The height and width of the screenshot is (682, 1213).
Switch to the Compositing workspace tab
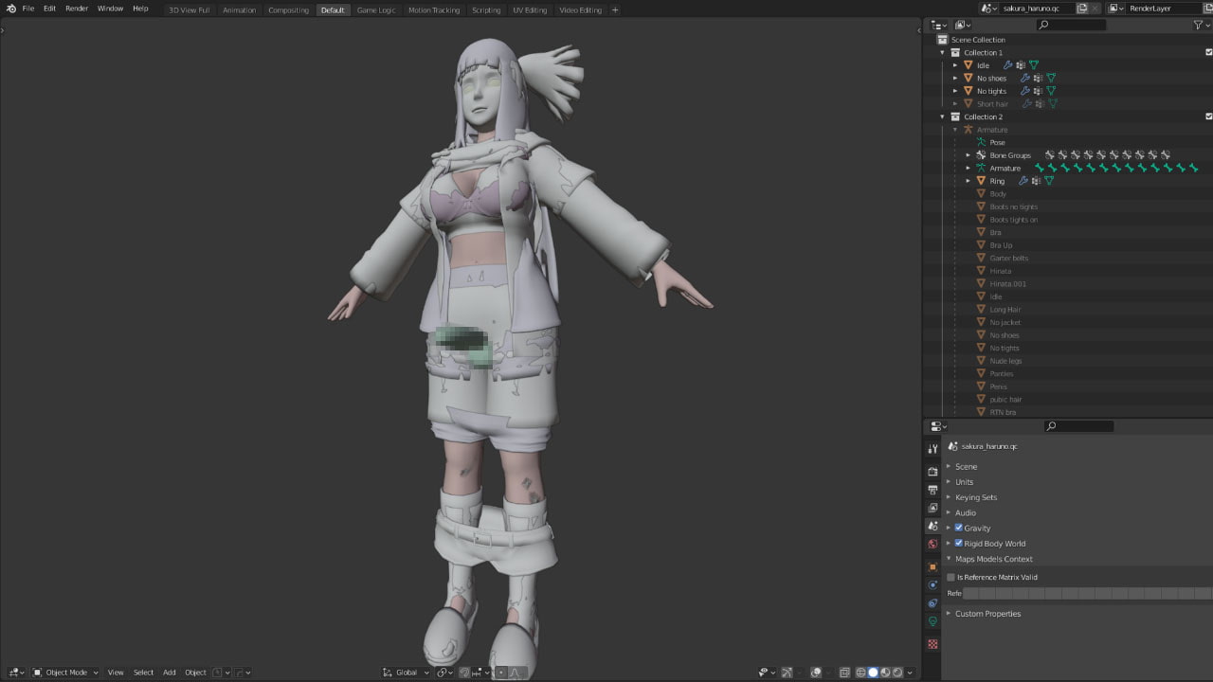pos(288,9)
